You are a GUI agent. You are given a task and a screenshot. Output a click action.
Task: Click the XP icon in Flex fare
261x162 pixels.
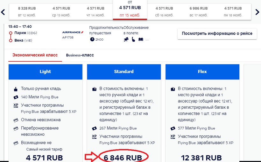[x=173, y=137]
